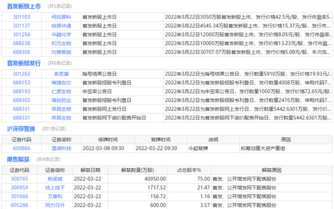Click the 解禁数量(万股) column header

point(138,170)
